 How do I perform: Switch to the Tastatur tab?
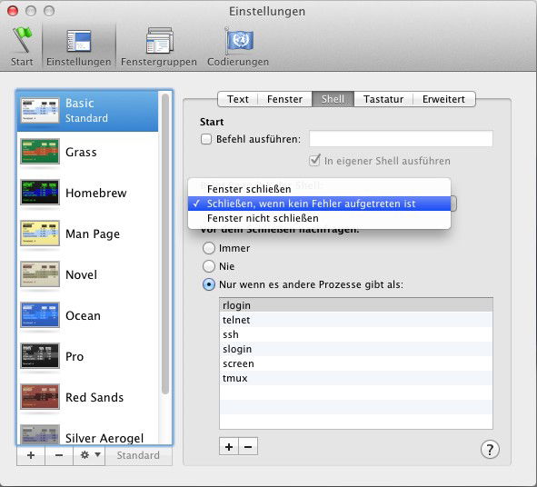pos(383,99)
